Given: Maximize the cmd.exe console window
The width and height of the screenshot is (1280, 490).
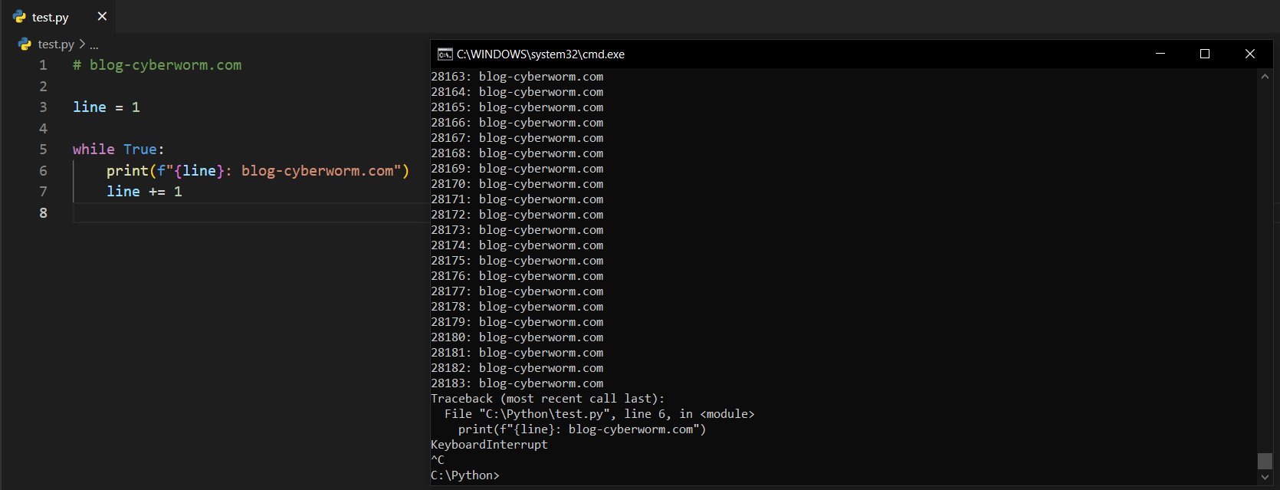Looking at the screenshot, I should point(1204,54).
